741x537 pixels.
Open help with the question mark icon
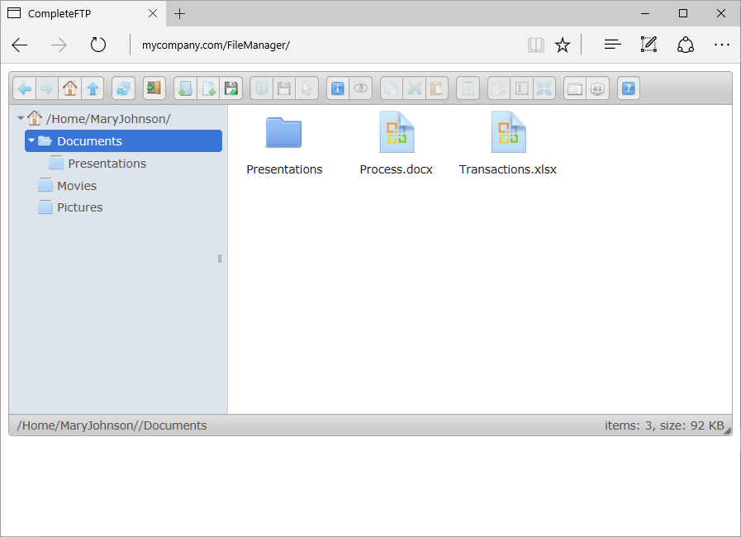[629, 88]
